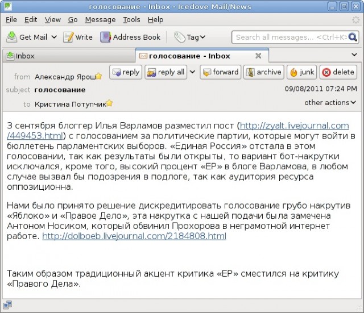Screen dimensions: 364x313
Task: Toggle star next to sender Александр Ярош
Action: click(99, 76)
